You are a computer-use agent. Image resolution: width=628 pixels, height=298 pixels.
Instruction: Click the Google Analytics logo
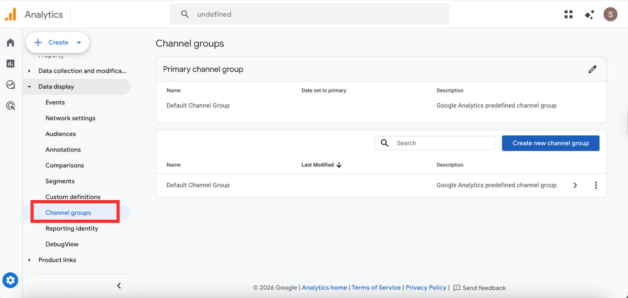11,15
